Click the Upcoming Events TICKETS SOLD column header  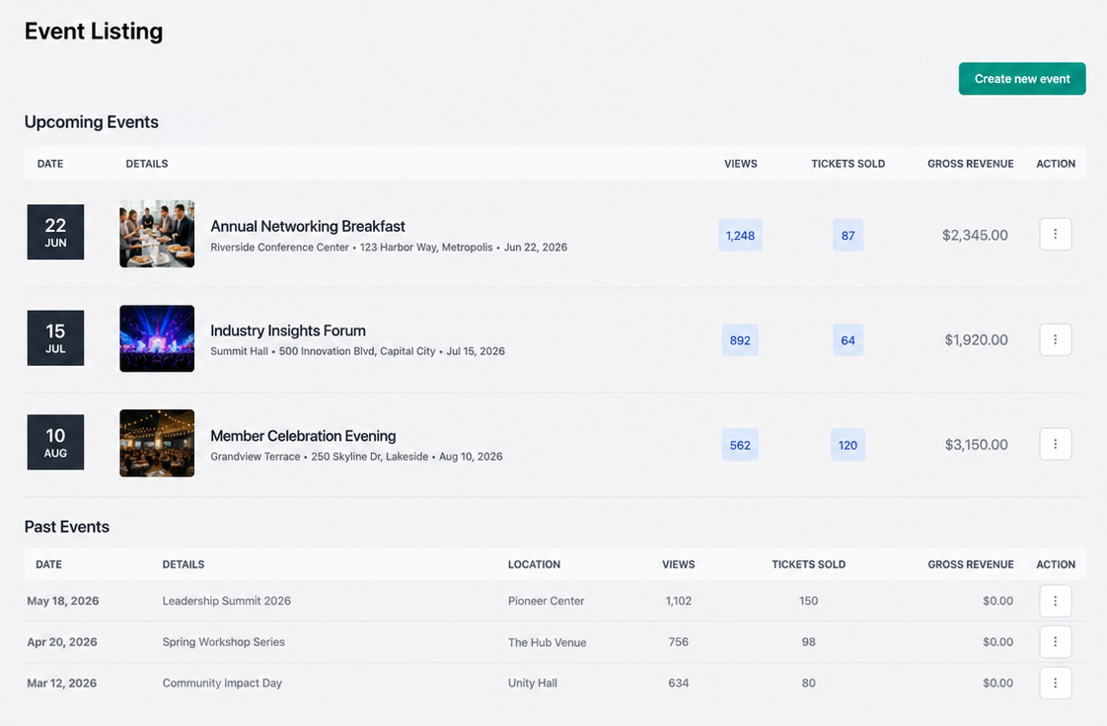click(x=848, y=164)
